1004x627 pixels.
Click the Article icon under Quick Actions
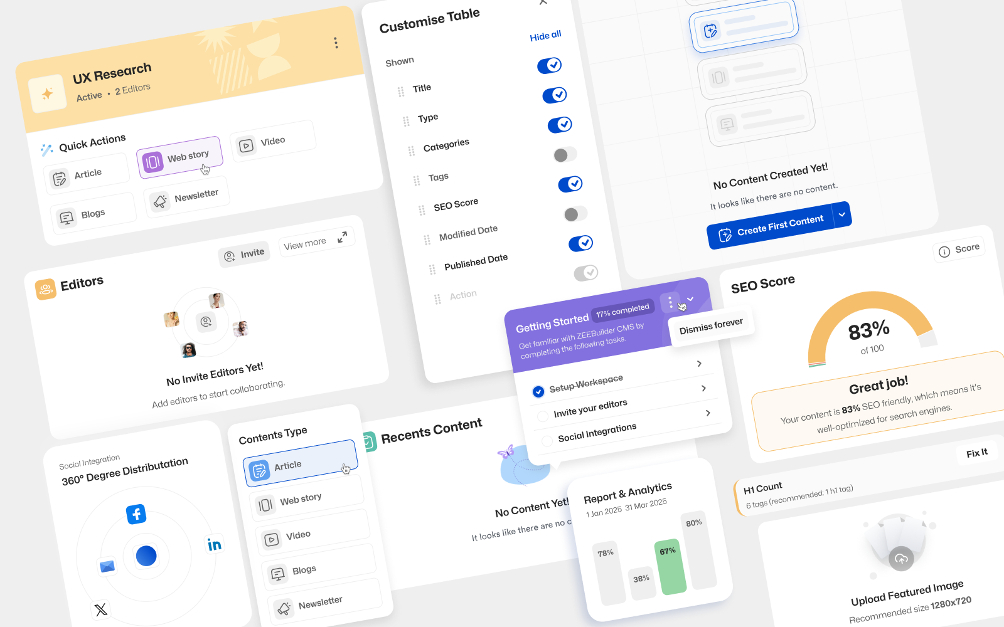(60, 177)
